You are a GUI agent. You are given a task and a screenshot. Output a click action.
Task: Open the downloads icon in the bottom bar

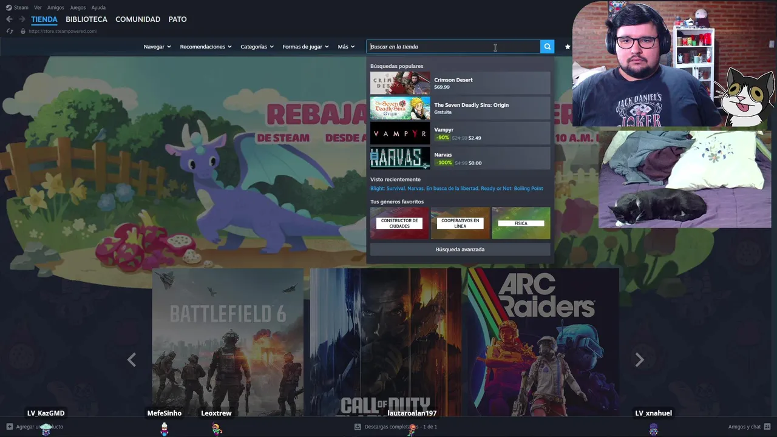358,427
